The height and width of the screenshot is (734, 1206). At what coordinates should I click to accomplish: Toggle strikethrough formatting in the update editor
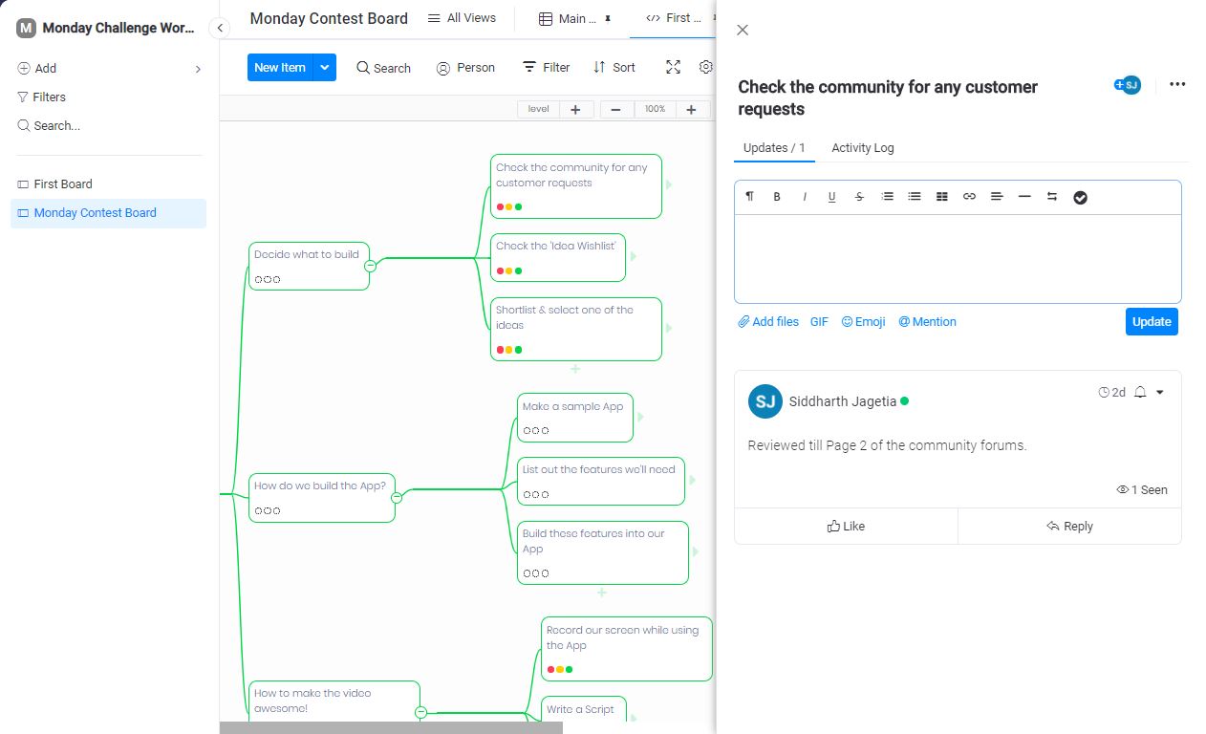point(859,196)
